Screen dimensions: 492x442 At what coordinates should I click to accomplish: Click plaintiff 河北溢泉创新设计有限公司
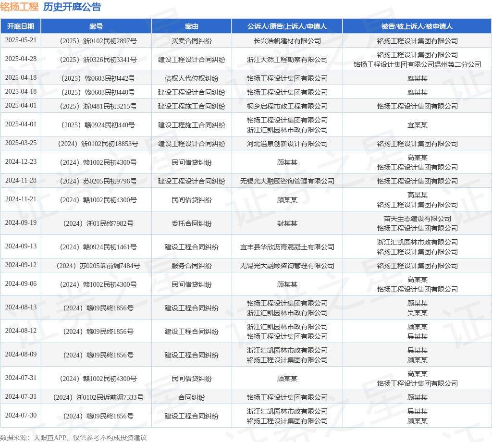287,144
